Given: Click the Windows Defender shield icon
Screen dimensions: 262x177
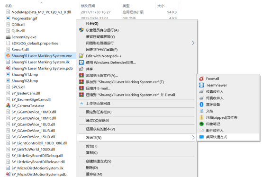Looking at the screenshot, I should coord(81,62).
